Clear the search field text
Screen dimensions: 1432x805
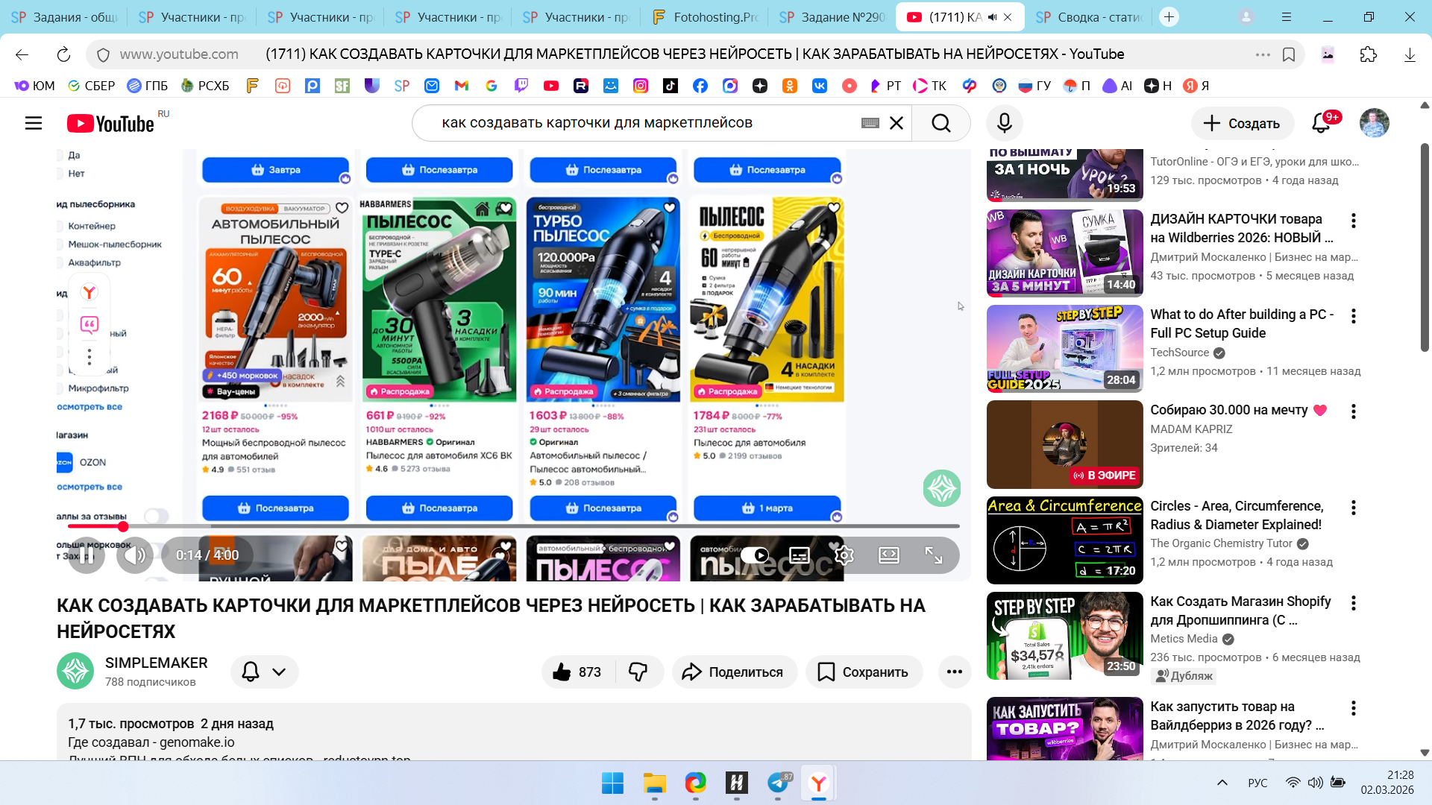coord(896,123)
